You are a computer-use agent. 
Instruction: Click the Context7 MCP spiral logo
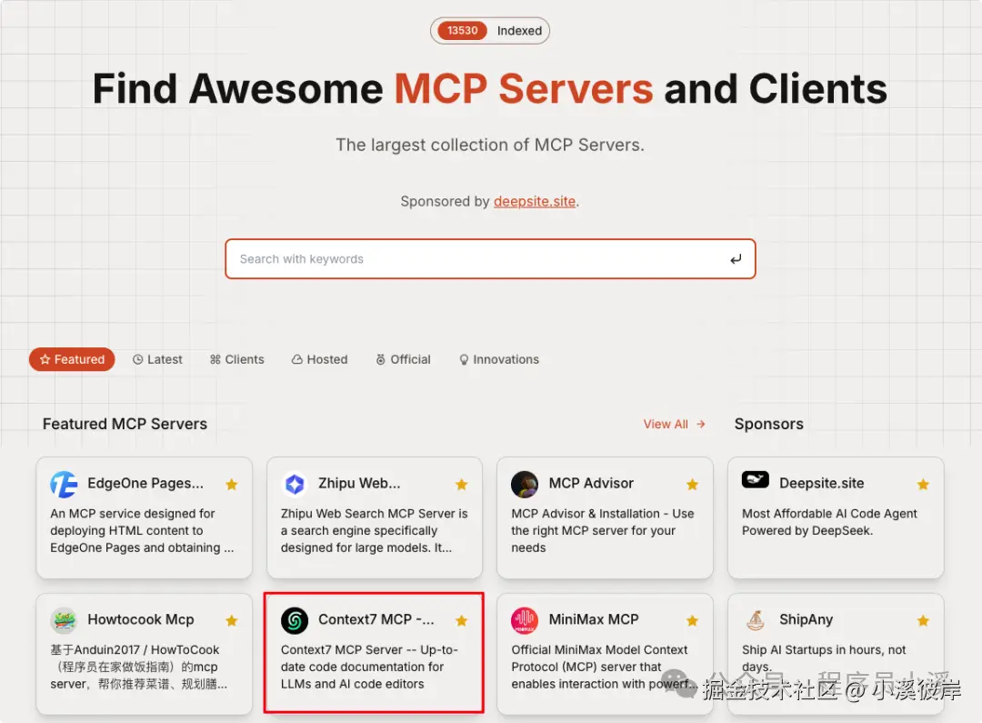tap(295, 620)
